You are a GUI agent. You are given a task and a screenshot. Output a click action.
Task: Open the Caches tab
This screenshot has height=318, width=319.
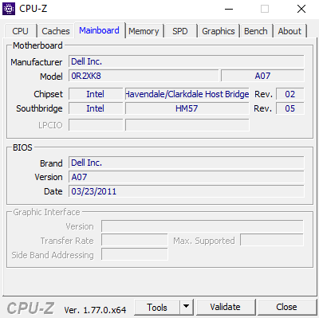(x=56, y=31)
